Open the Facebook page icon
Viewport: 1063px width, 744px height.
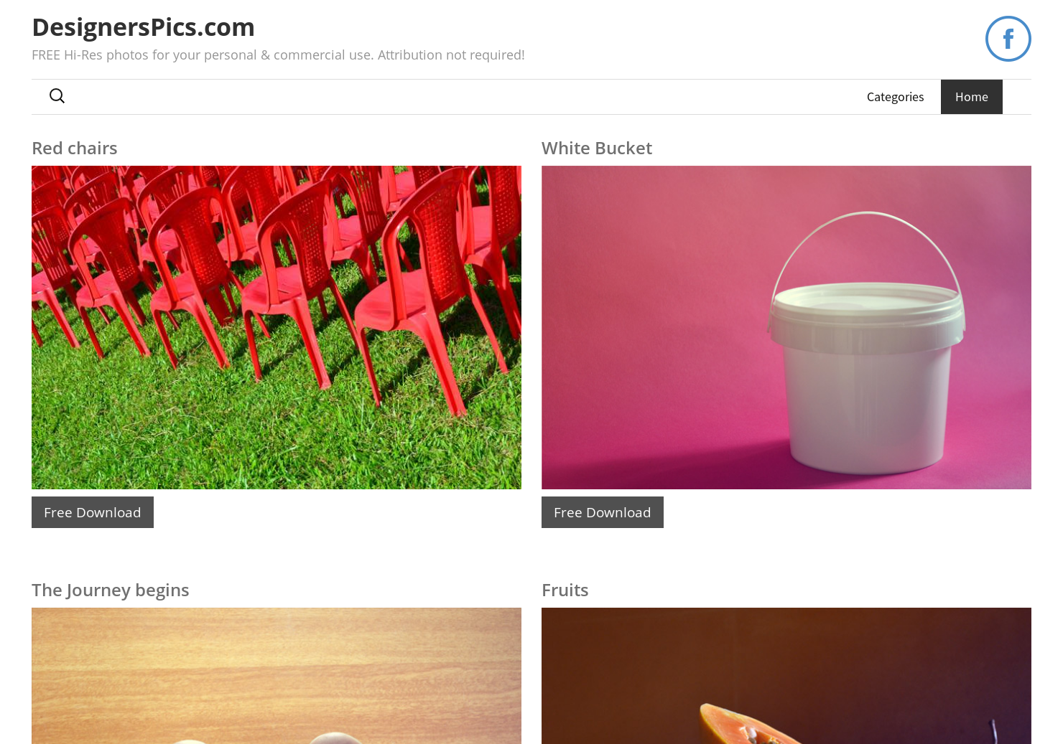[1008, 39]
